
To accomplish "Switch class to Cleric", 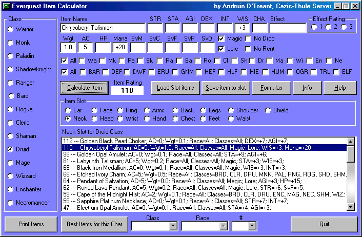I will point(10,123).
